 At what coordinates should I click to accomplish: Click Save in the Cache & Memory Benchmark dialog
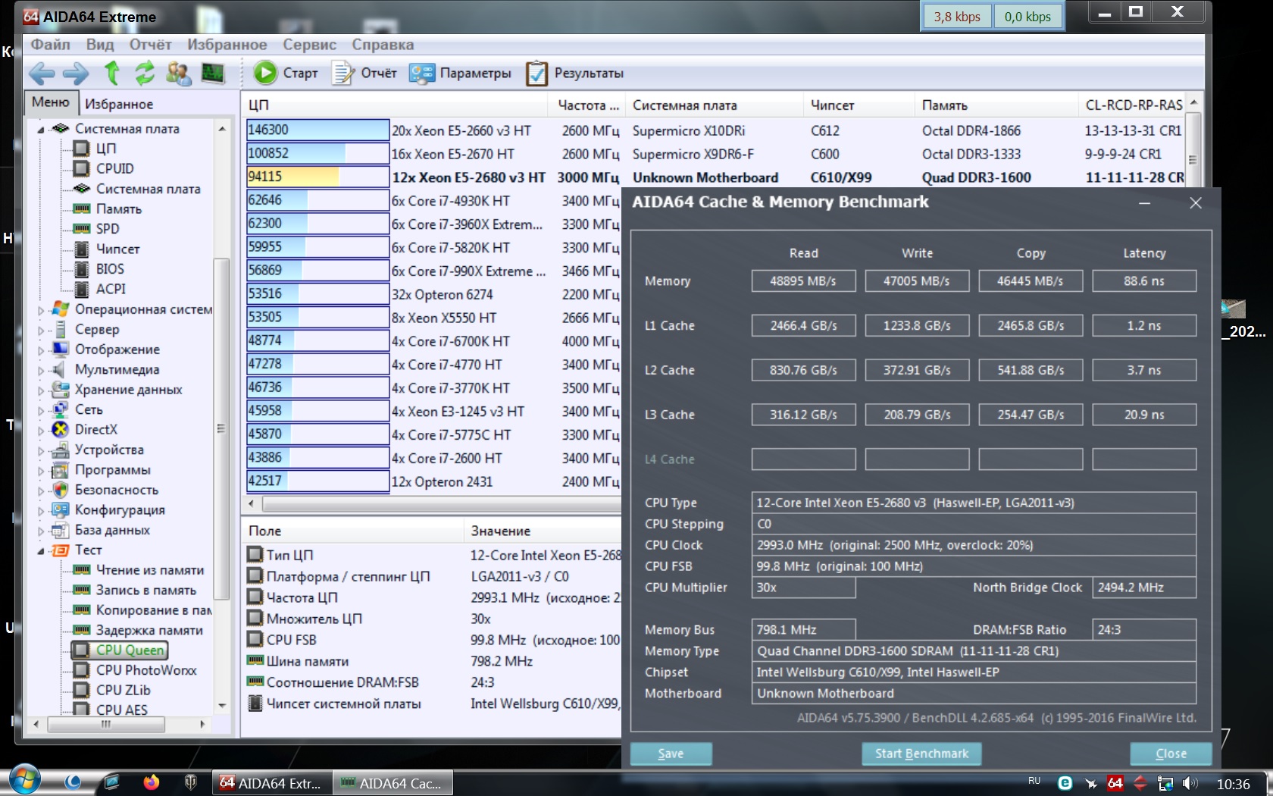click(x=671, y=754)
